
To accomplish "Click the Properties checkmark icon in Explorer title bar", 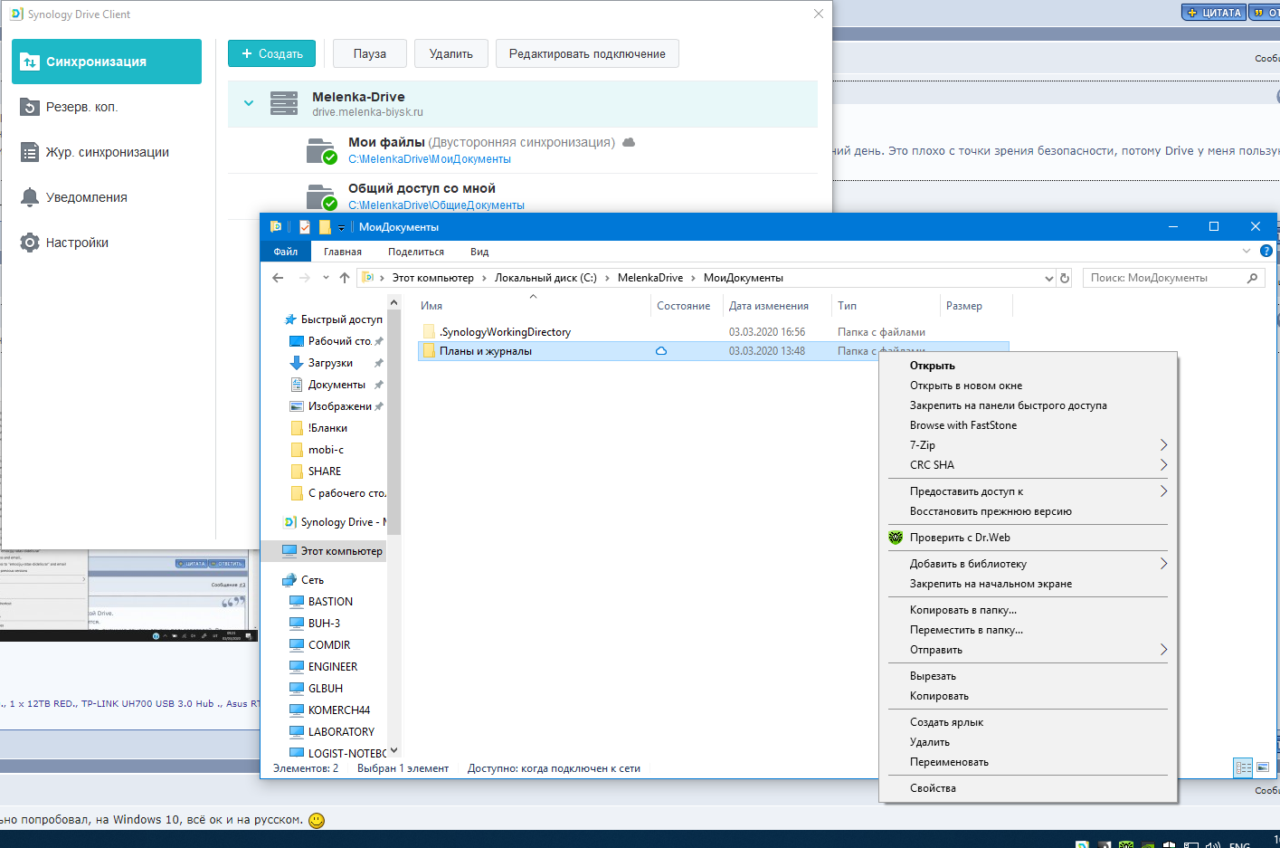I will pyautogui.click(x=305, y=227).
